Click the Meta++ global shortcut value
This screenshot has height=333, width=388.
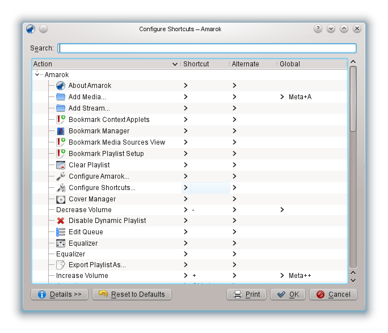(x=300, y=276)
